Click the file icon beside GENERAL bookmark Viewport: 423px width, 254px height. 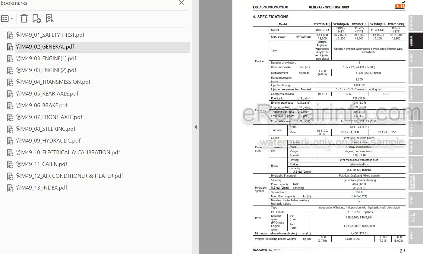10,47
